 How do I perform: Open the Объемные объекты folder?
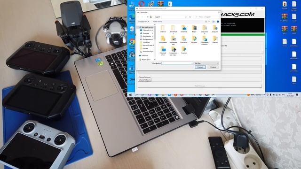pos(205,40)
